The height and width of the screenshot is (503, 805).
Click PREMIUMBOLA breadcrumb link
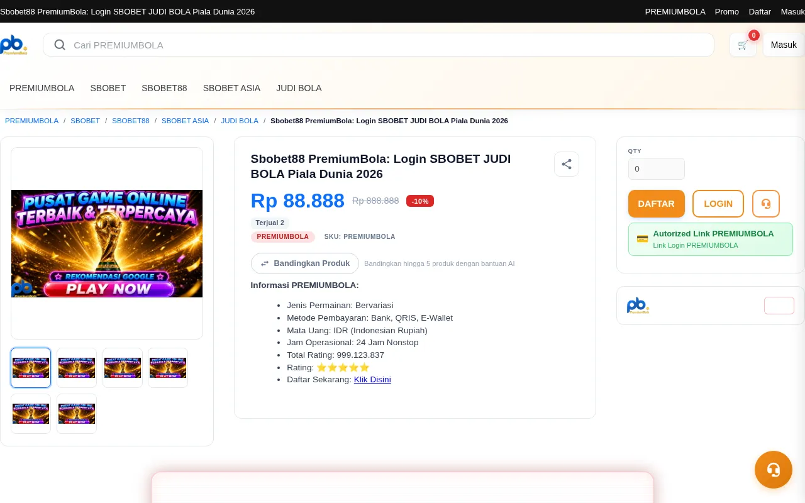pos(31,121)
